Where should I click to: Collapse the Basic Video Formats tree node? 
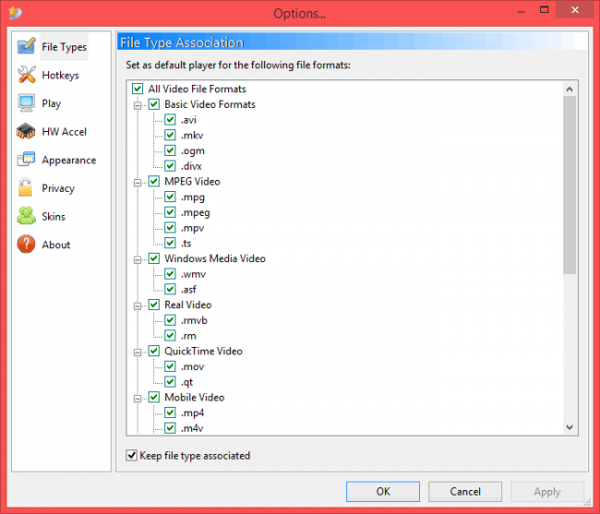(x=138, y=105)
